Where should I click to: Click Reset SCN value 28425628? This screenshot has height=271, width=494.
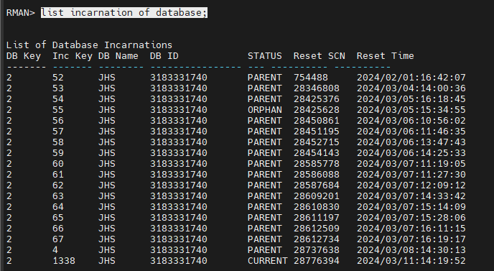[317, 110]
